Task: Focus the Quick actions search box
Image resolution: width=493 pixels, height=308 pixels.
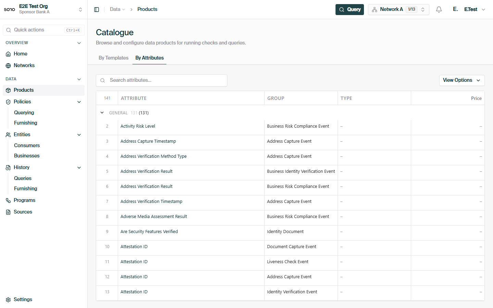Action: [43, 30]
